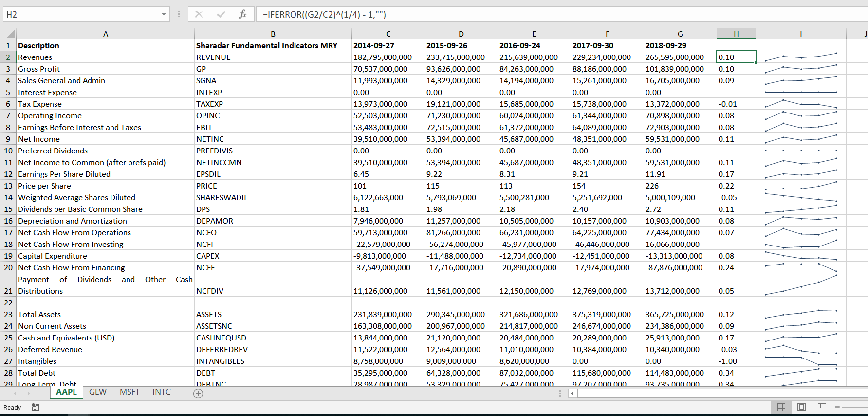Click the 'CAPEX' indicator cell
Screen dimensions: 868x416
point(273,256)
